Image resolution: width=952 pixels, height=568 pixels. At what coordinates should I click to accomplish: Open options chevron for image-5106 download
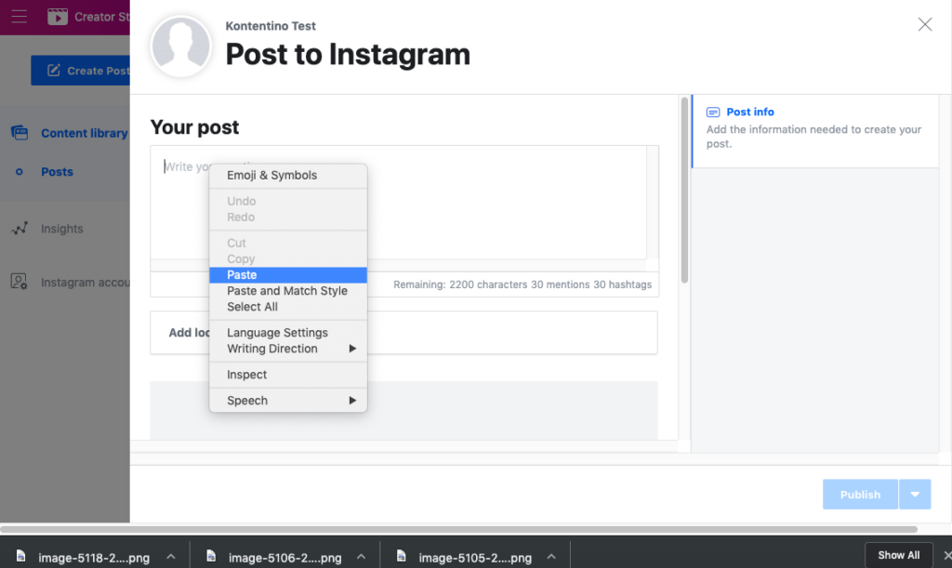point(362,557)
